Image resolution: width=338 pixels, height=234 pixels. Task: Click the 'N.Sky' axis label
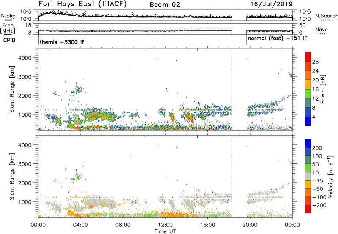click(x=8, y=16)
